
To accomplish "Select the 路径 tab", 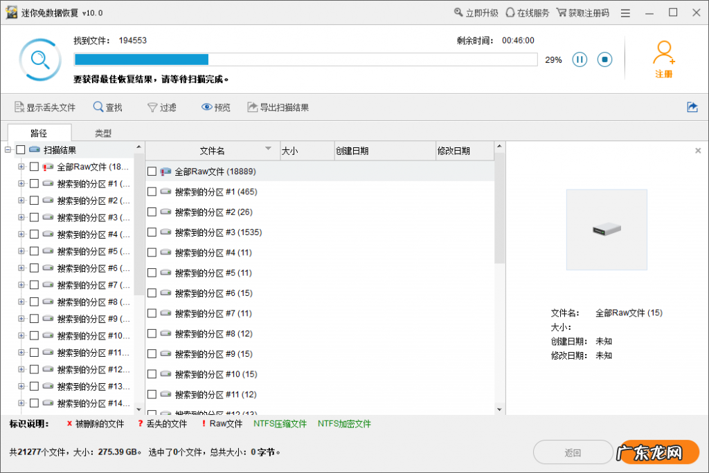I will click(x=39, y=132).
